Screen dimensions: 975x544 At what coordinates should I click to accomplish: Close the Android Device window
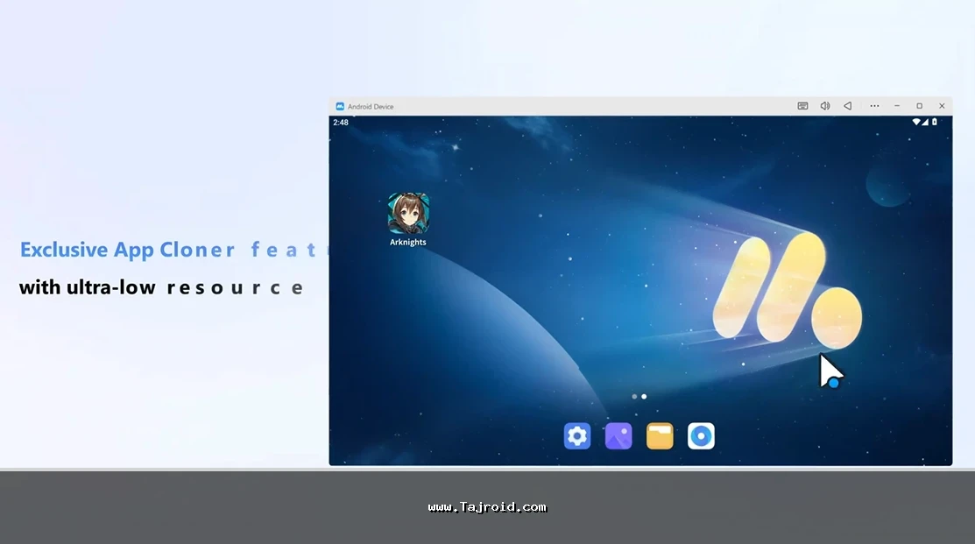click(942, 106)
